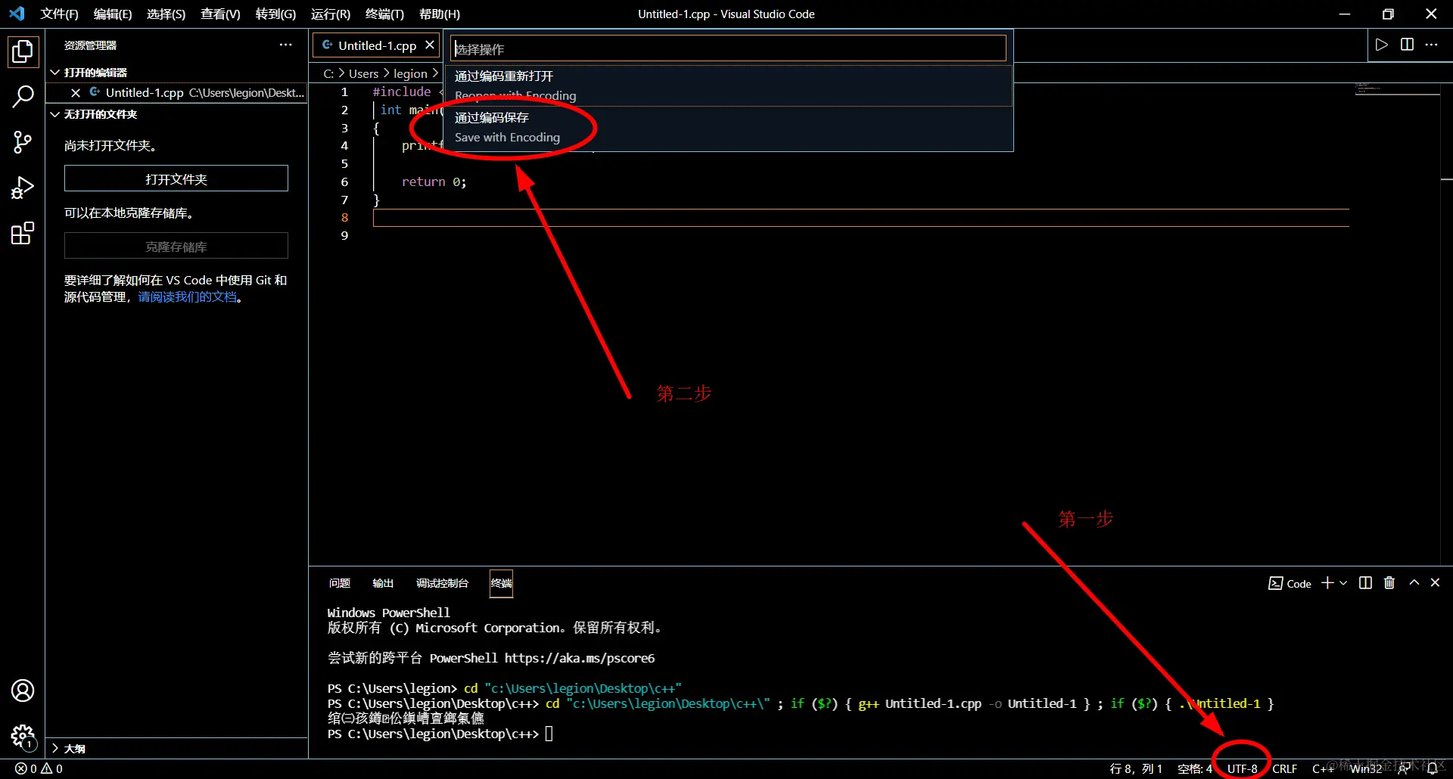Select the Code terminal entry
Screen dimensions: 1453x779
(x=1290, y=584)
